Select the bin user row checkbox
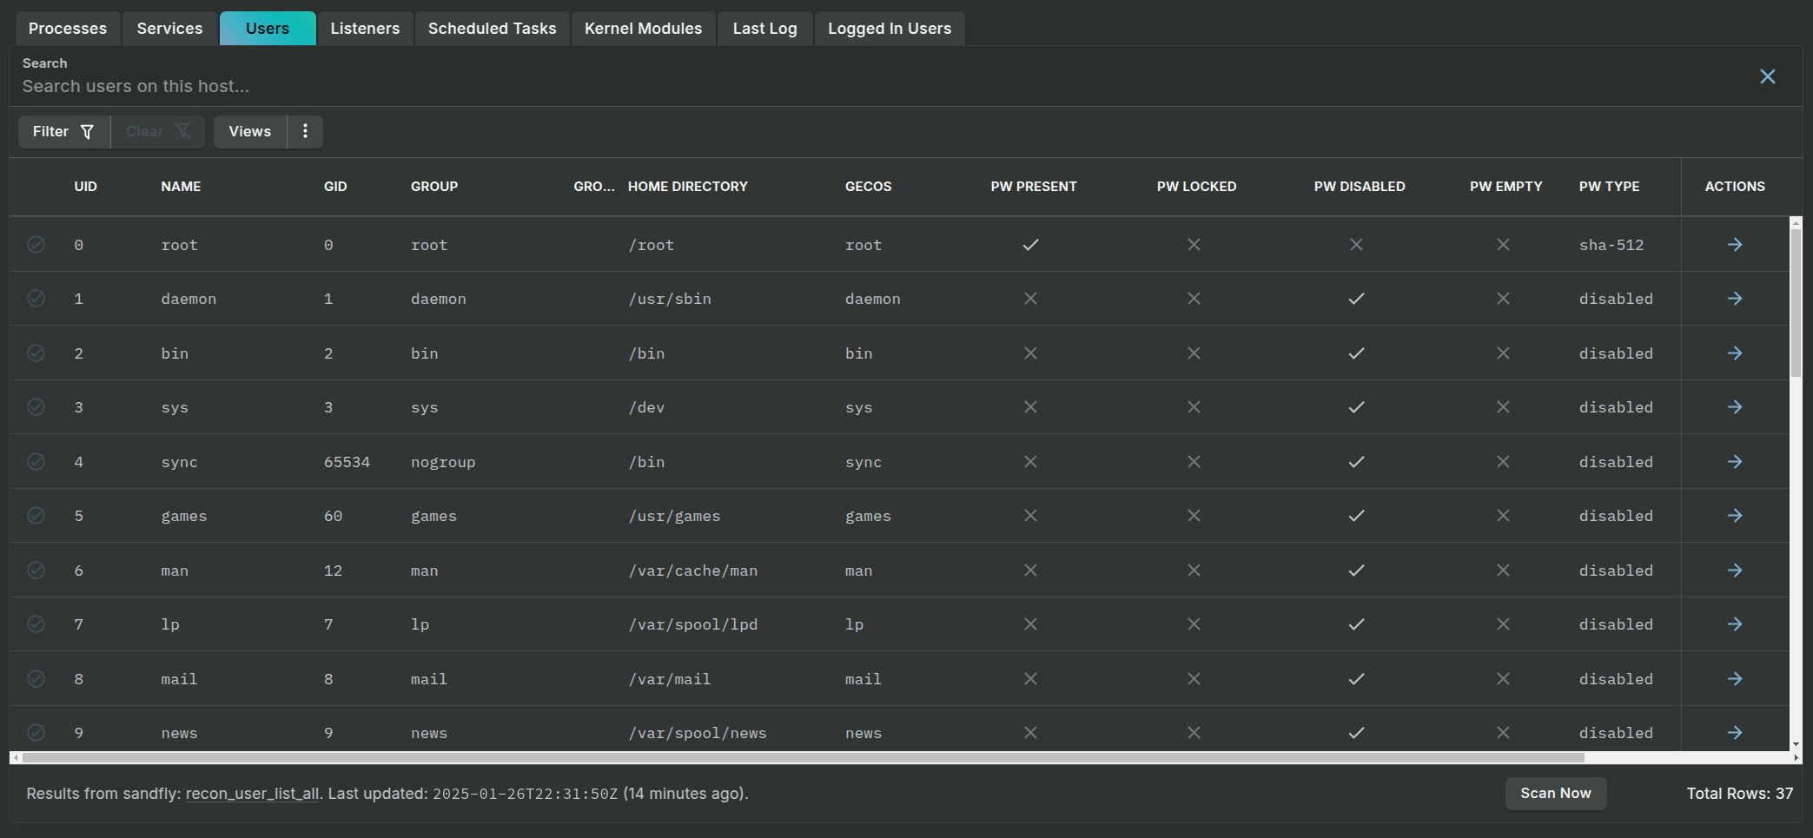The image size is (1813, 838). coord(36,353)
